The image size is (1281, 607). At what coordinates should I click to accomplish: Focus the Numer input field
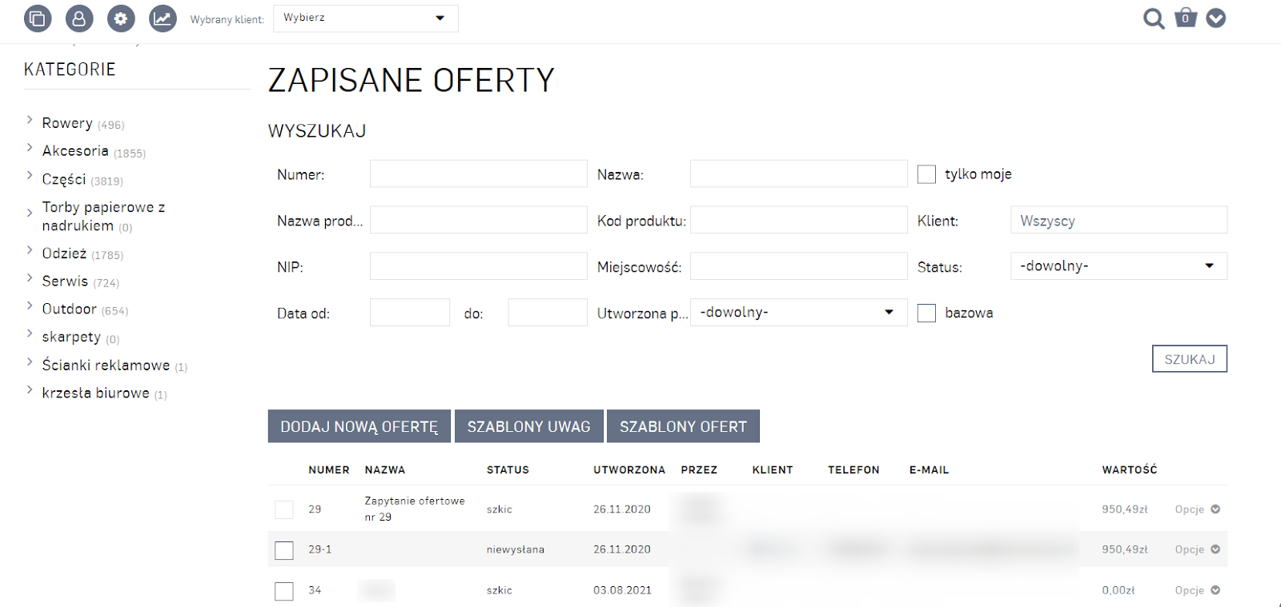(x=478, y=174)
